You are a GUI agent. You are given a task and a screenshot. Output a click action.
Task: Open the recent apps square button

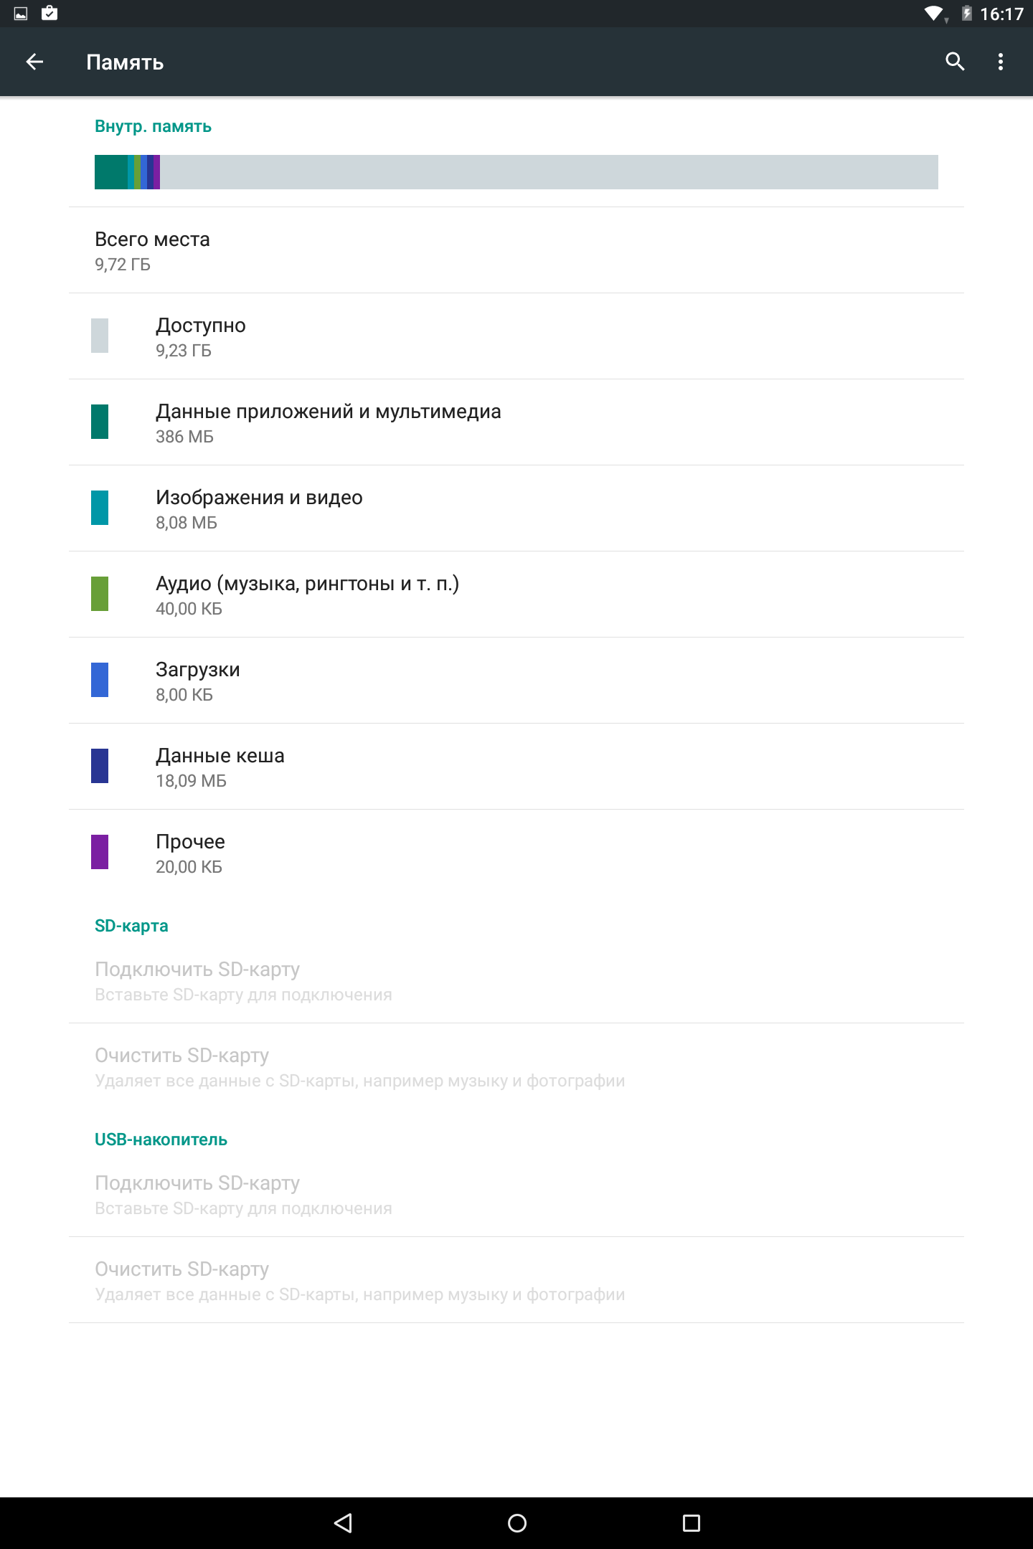click(691, 1523)
